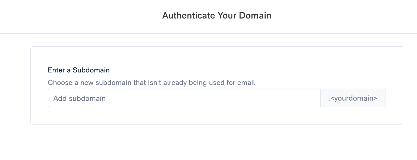417x160 pixels.
Task: Click the subdomain helper description text
Action: [151, 83]
